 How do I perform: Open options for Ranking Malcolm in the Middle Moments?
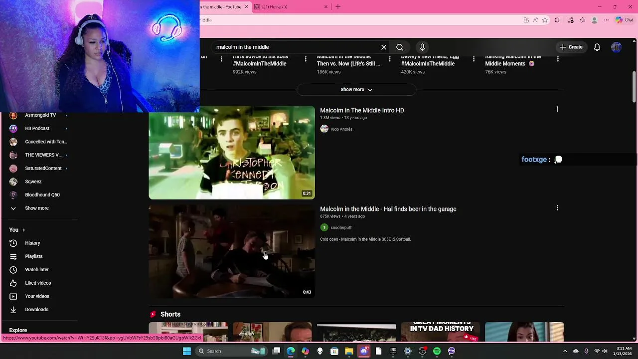pyautogui.click(x=558, y=59)
